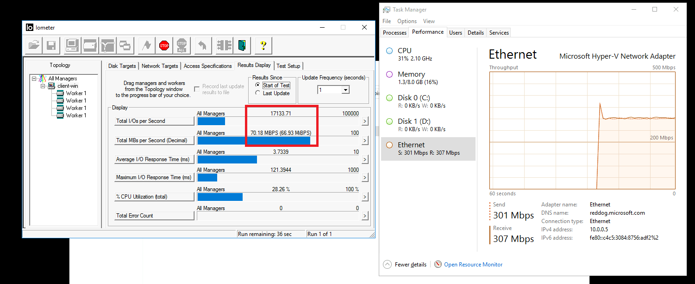Viewport: 695px width, 284px height.
Task: Open Task Manager Options menu
Action: point(407,21)
